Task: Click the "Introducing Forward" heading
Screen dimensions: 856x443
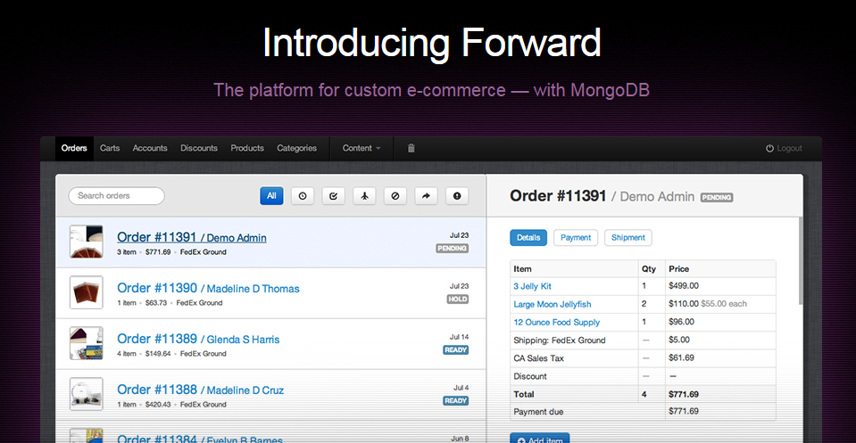Action: pyautogui.click(x=431, y=43)
